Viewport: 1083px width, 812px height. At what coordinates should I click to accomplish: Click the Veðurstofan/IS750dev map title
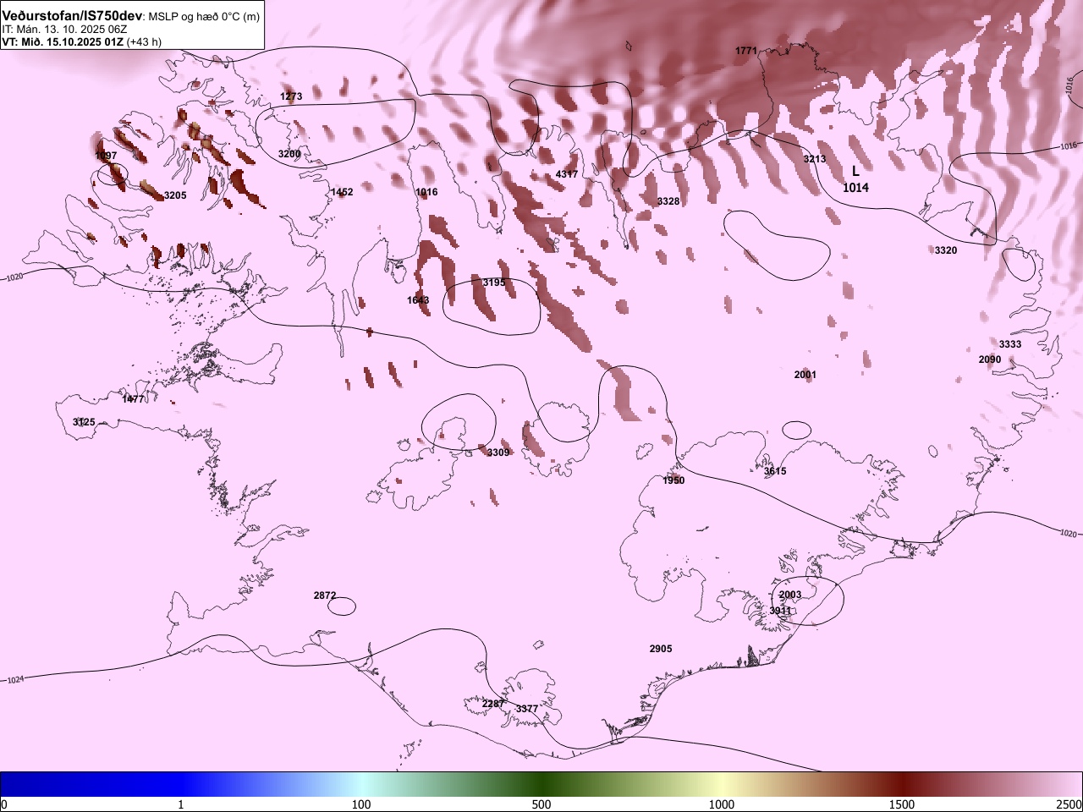point(74,16)
